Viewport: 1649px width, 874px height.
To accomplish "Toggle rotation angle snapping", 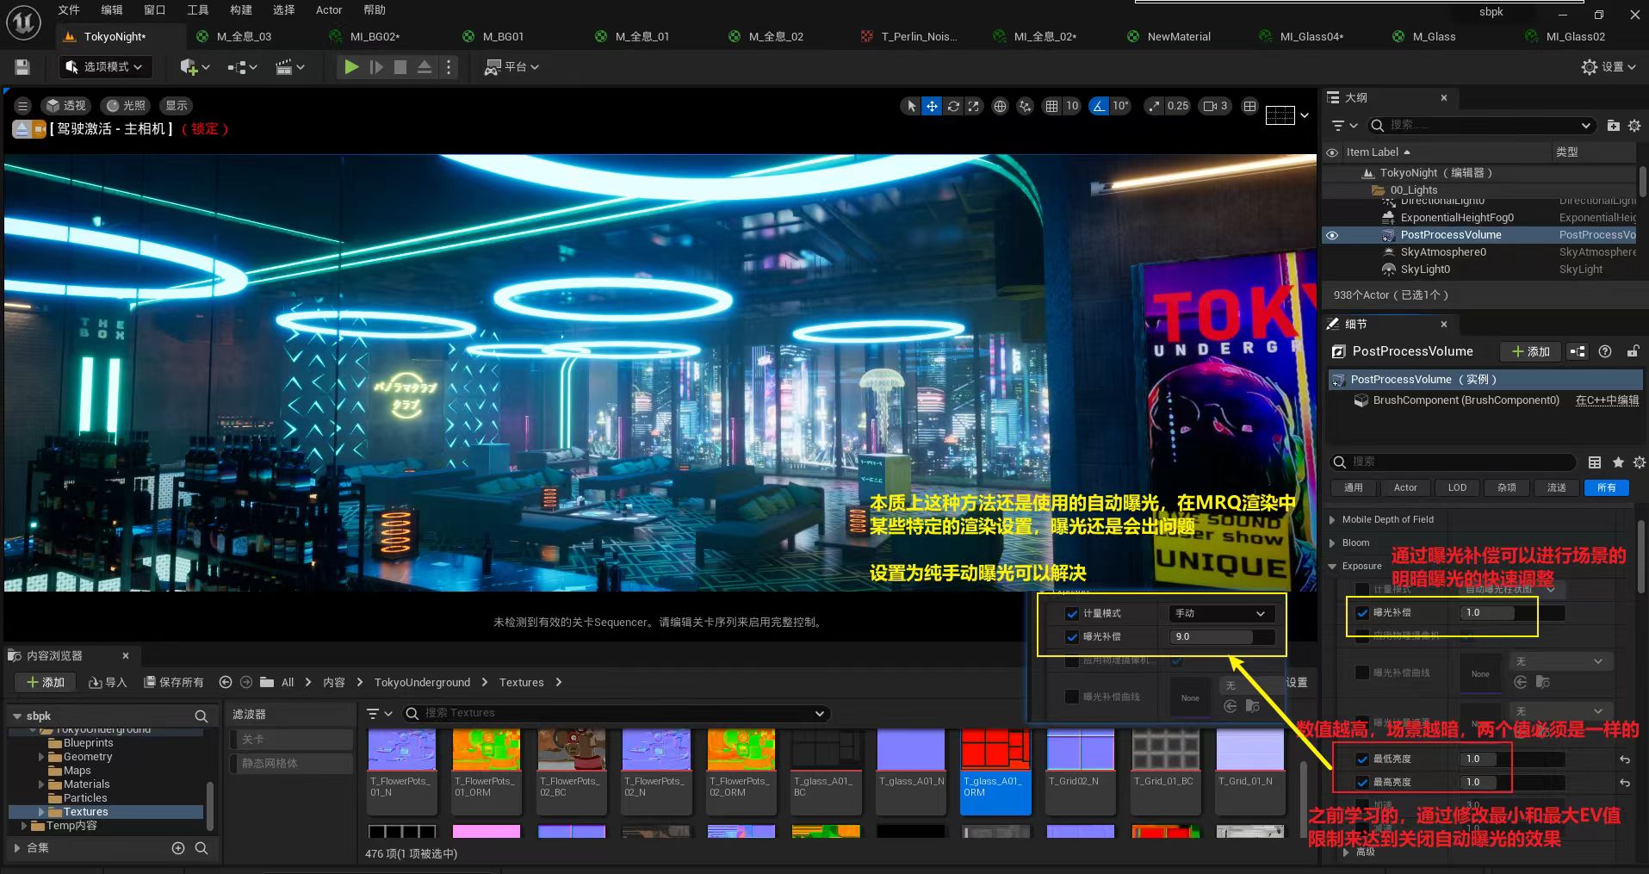I will pyautogui.click(x=1099, y=106).
